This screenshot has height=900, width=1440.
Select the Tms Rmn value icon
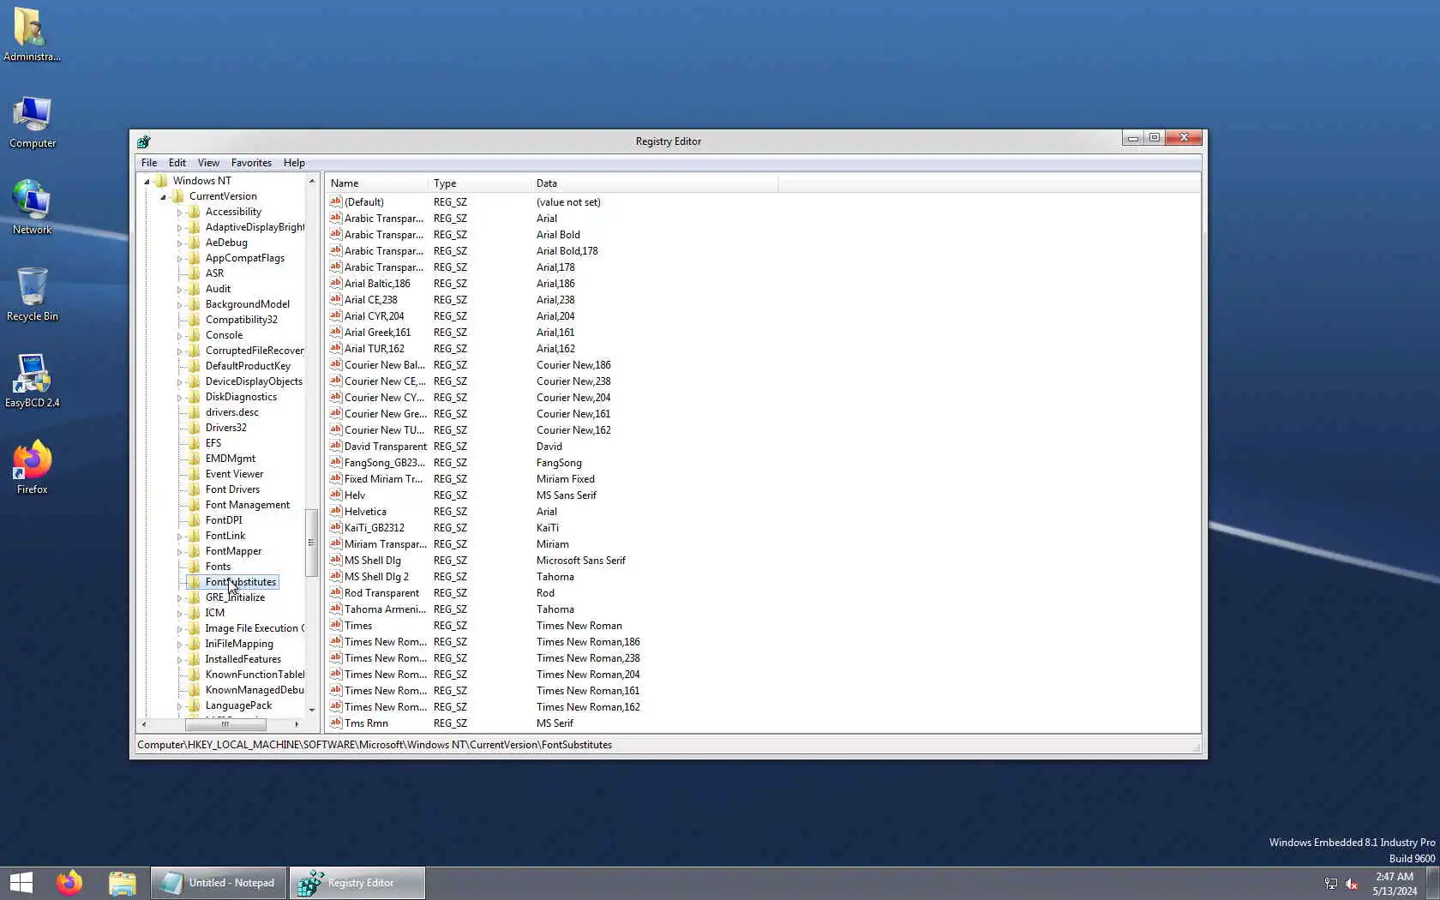(x=336, y=723)
